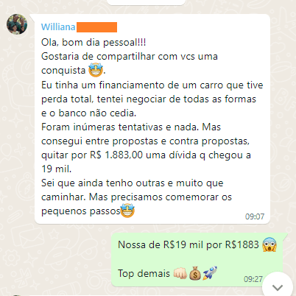The height and width of the screenshot is (296, 296).
Task: Click the 19 mil. line in white bubble
Action: click(57, 169)
